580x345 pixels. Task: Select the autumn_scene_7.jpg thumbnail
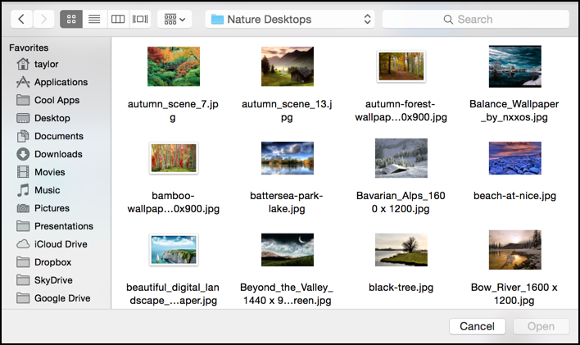pos(173,66)
